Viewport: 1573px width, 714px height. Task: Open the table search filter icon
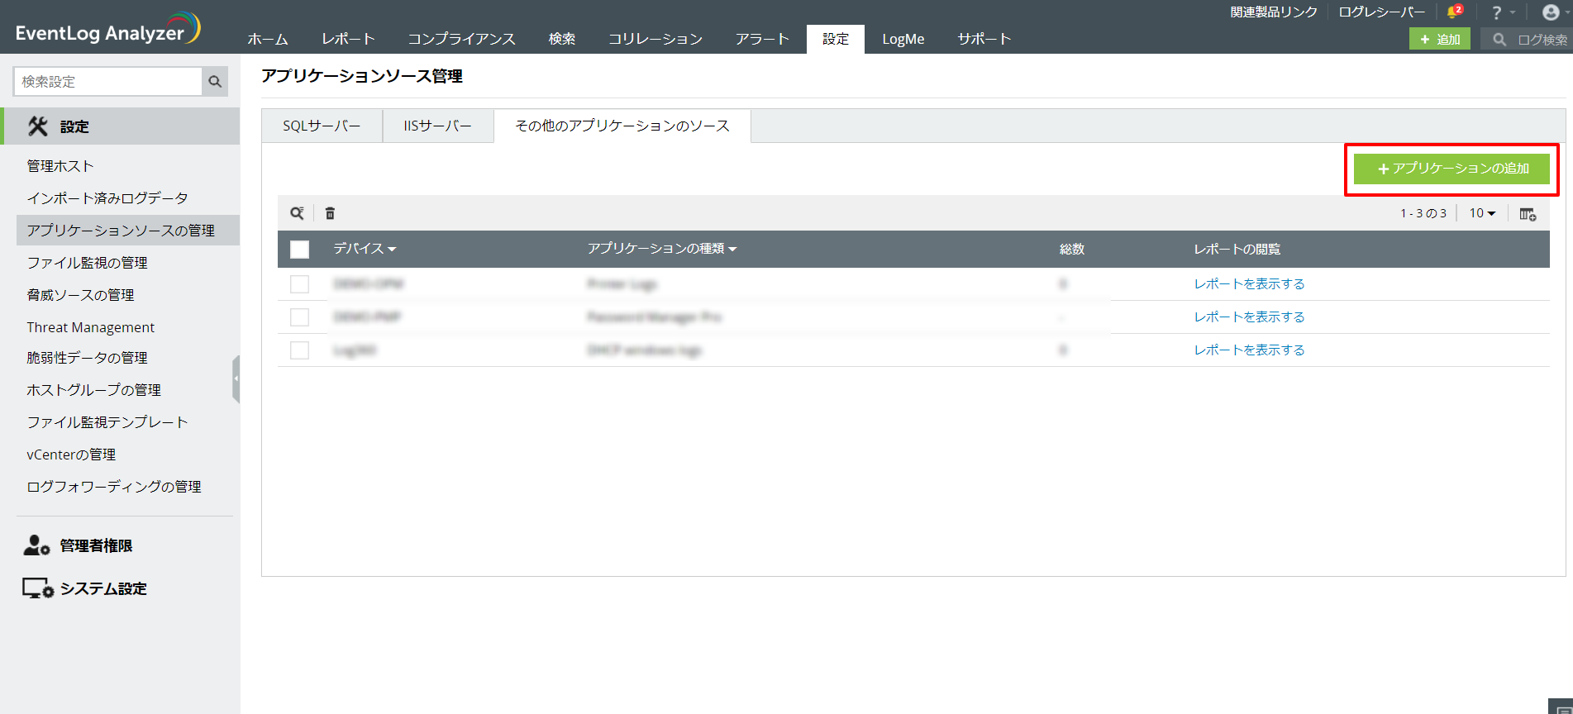[297, 213]
